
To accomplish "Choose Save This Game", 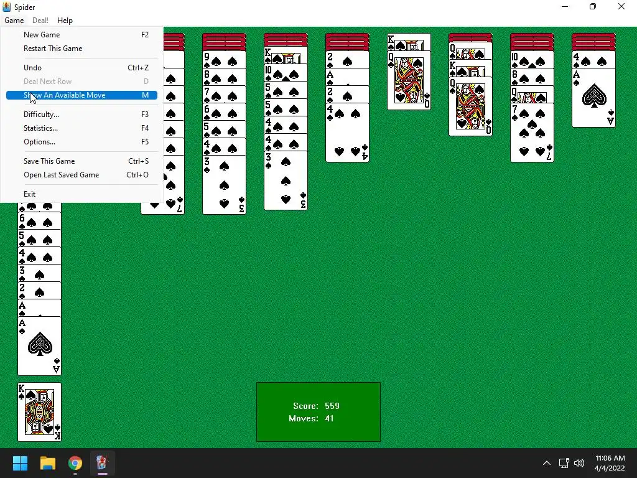I will (81, 161).
